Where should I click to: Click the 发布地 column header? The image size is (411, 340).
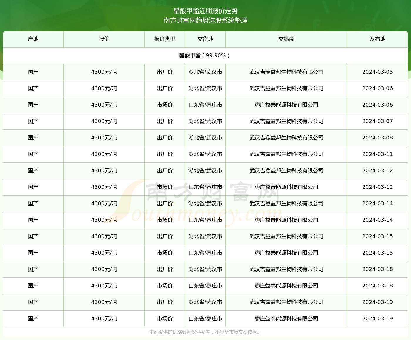377,39
